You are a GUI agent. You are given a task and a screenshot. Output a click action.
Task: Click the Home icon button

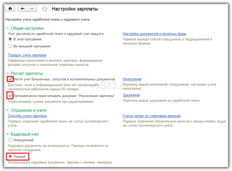10,8
